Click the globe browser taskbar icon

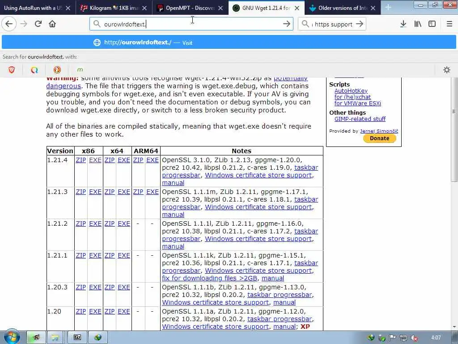[x=98, y=337]
